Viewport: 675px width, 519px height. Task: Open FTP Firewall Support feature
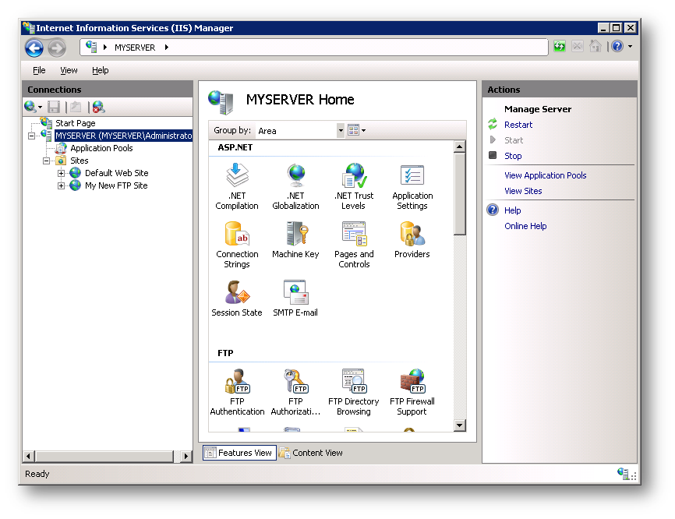pos(412,392)
